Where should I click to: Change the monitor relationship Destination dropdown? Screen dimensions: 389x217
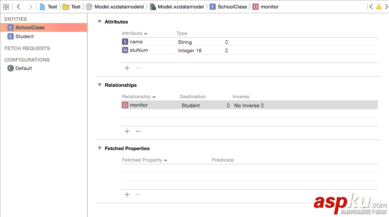[228, 105]
